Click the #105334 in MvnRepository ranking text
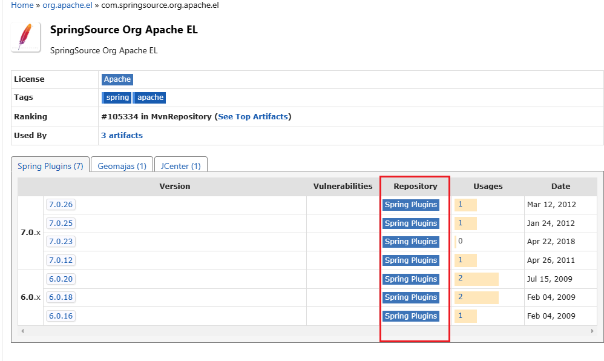 pos(156,116)
